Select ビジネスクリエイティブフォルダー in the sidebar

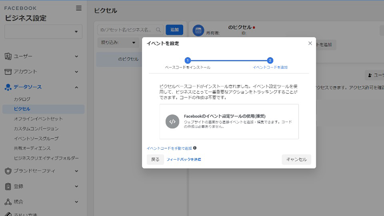coord(46,158)
